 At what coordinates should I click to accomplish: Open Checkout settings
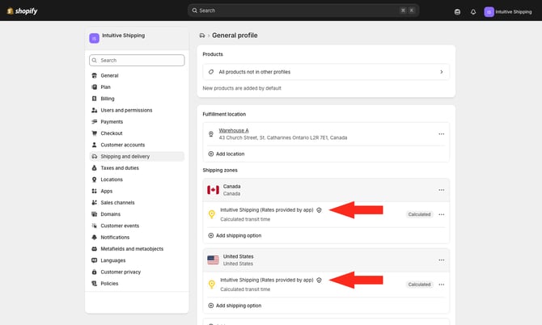(x=112, y=133)
